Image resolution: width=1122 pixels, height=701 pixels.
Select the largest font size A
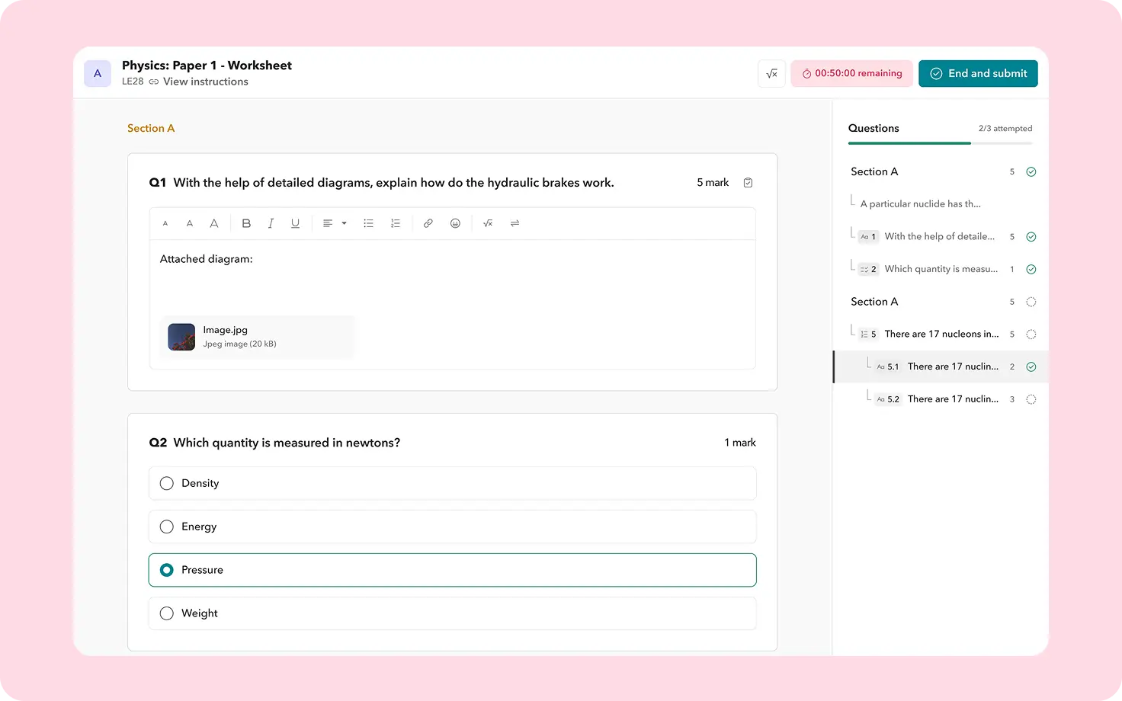point(214,223)
